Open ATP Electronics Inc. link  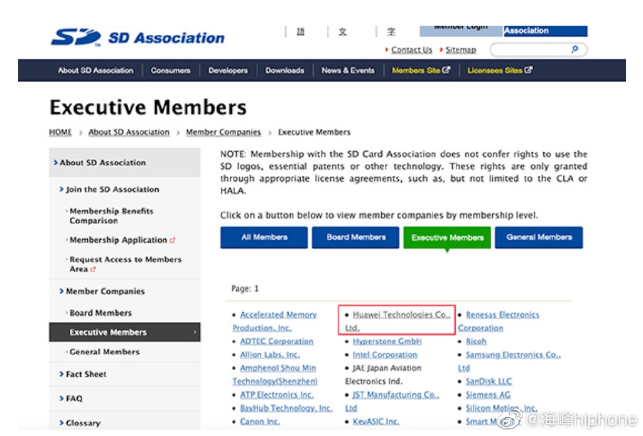coord(276,395)
